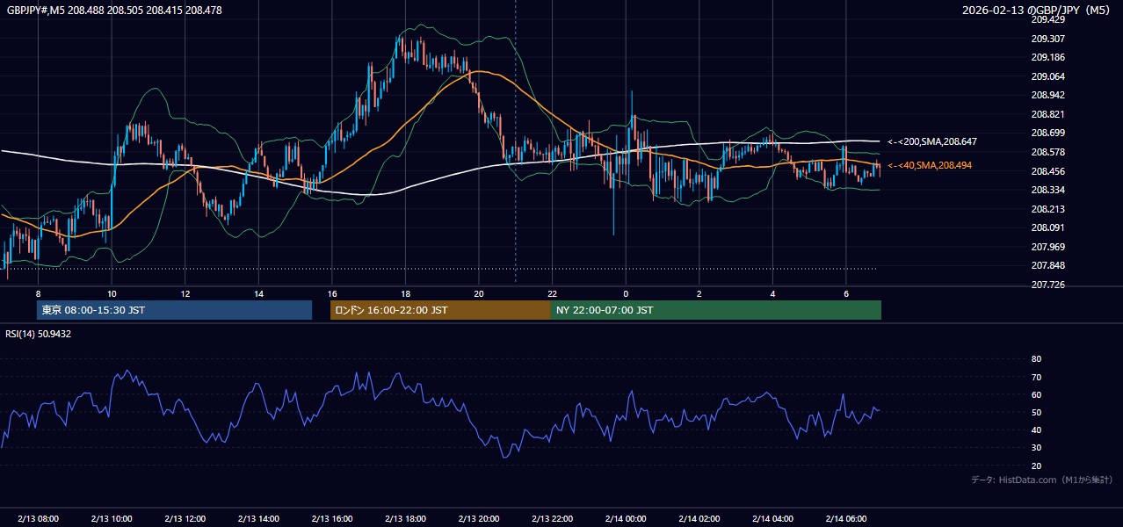The image size is (1123, 527).
Task: Select the 東京 08:00-15:30 JST session bar
Action: 174,310
